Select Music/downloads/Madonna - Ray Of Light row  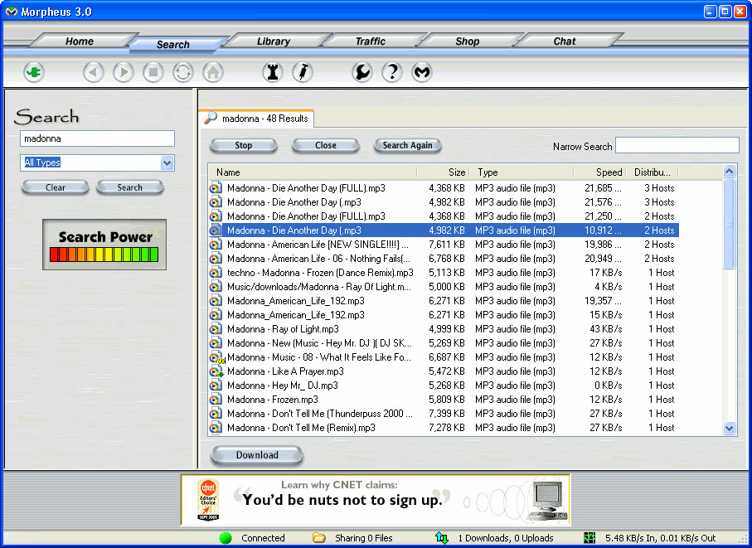(444, 287)
